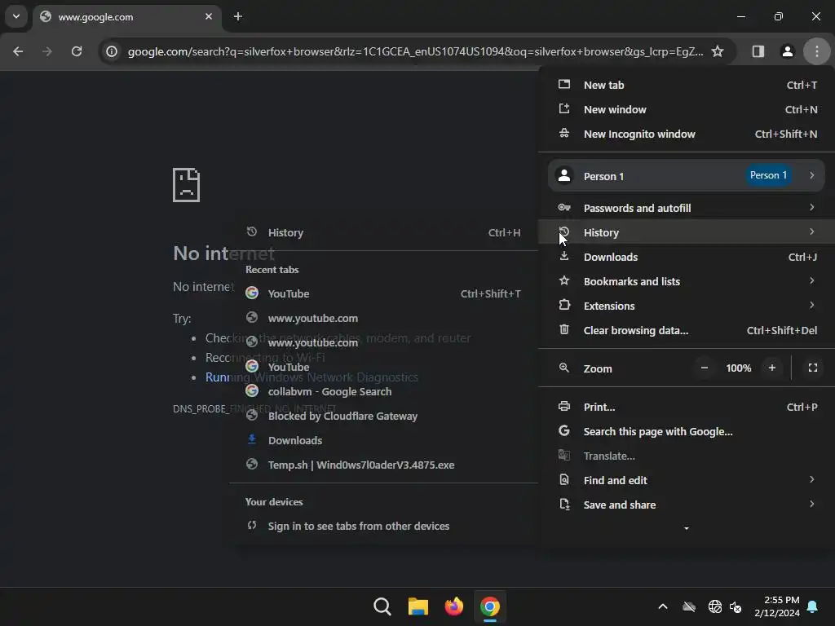The height and width of the screenshot is (626, 835).
Task: Expand Extensions submenu chevron
Action: [x=811, y=305]
